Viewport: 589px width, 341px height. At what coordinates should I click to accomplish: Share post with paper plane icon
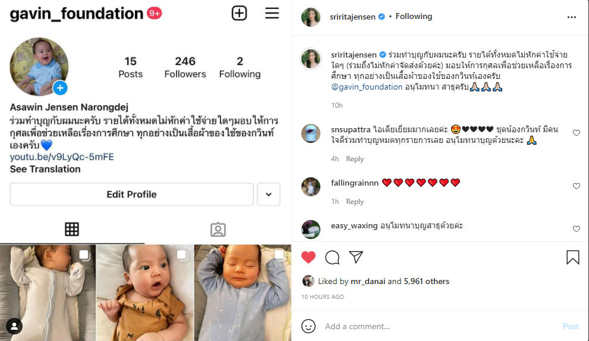[x=356, y=257]
